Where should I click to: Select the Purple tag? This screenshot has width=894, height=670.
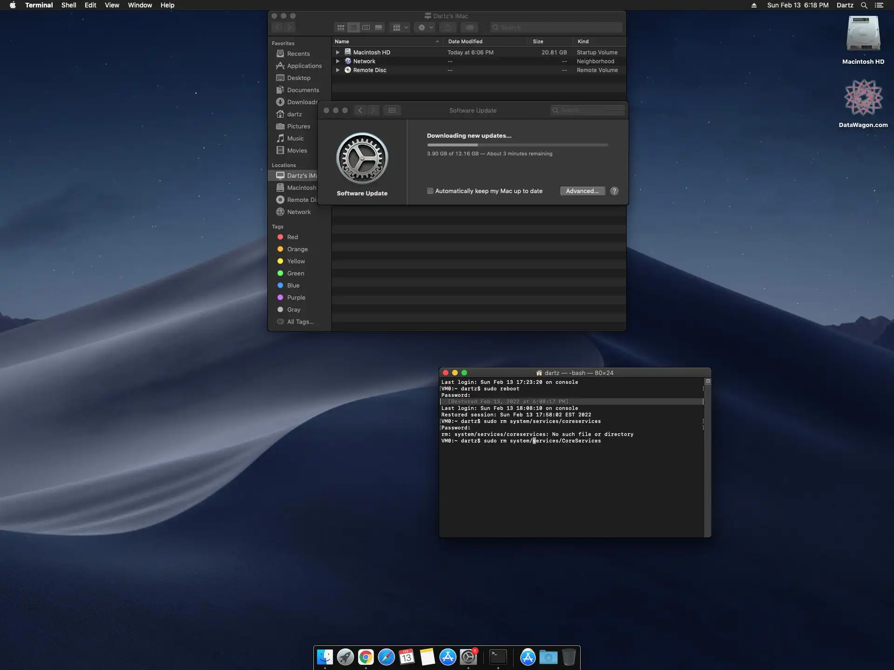[x=296, y=297]
